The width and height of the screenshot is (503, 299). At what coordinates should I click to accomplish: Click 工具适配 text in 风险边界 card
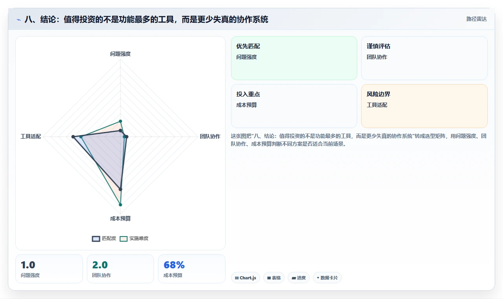pos(377,105)
